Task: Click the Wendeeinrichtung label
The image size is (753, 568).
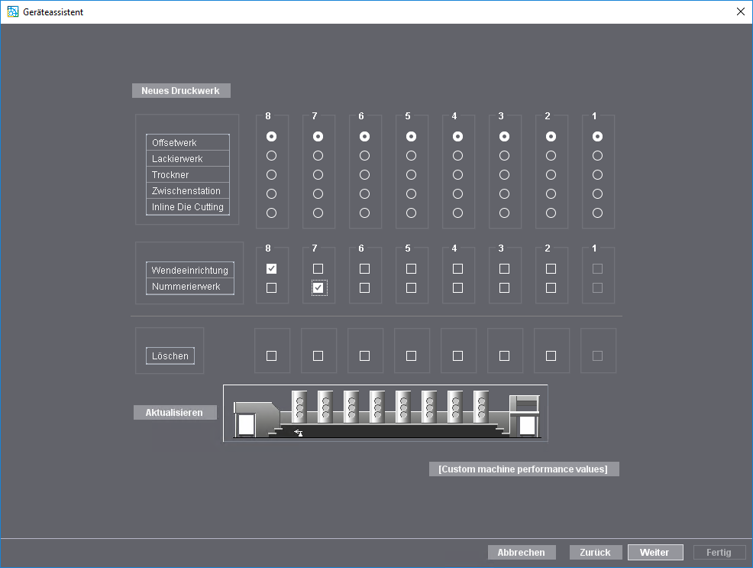Action: [190, 270]
